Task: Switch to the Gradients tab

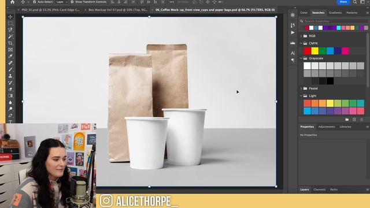Action: [335, 13]
